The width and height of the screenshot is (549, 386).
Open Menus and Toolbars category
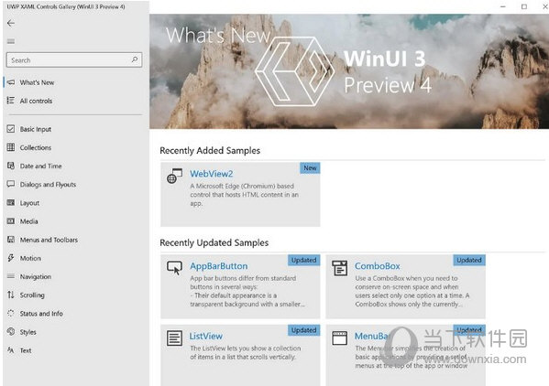point(74,240)
